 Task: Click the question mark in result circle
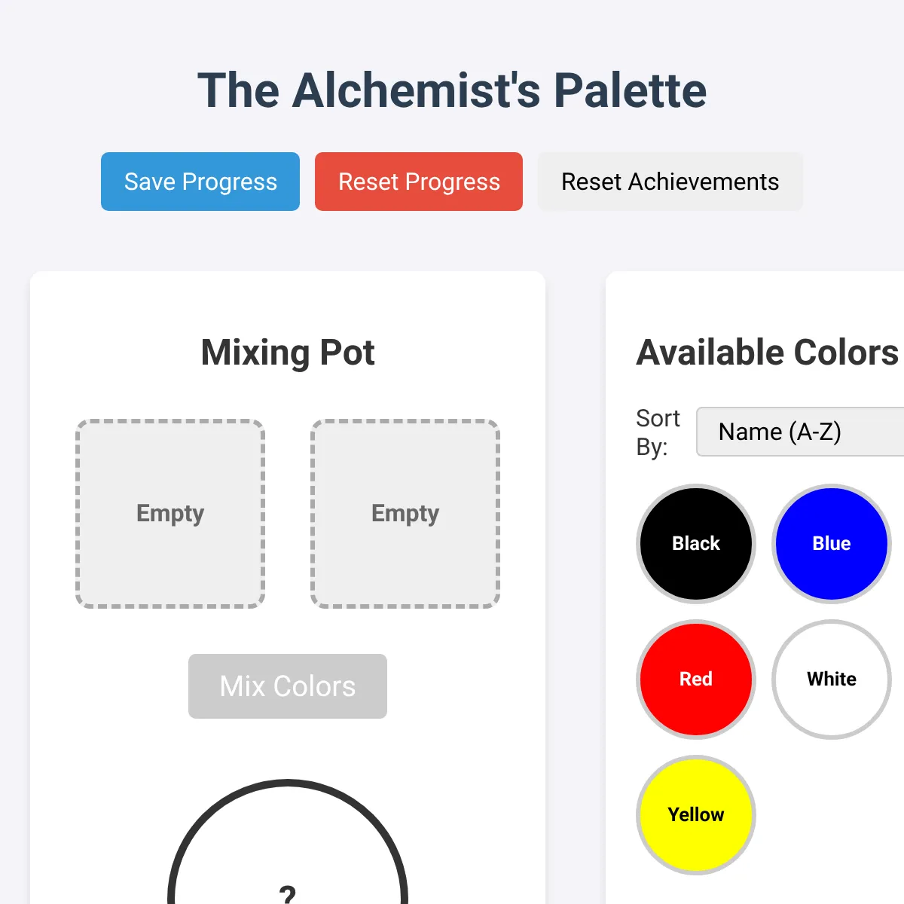coord(287,893)
